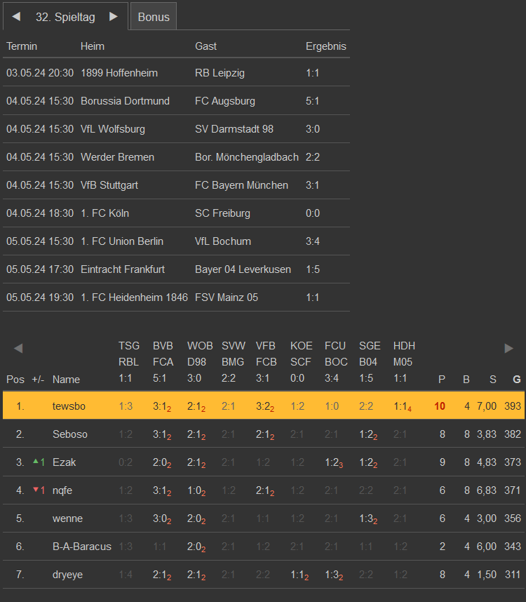Click red down arrow beside nqfe
526x602 pixels.
[36, 490]
